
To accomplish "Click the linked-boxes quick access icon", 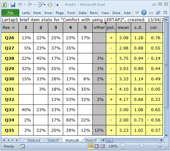I will (40, 4).
